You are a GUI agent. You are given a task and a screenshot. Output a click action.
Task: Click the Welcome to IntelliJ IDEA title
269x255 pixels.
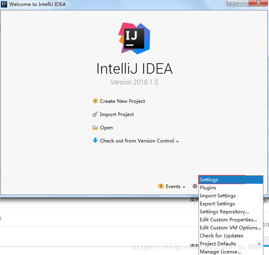point(37,4)
